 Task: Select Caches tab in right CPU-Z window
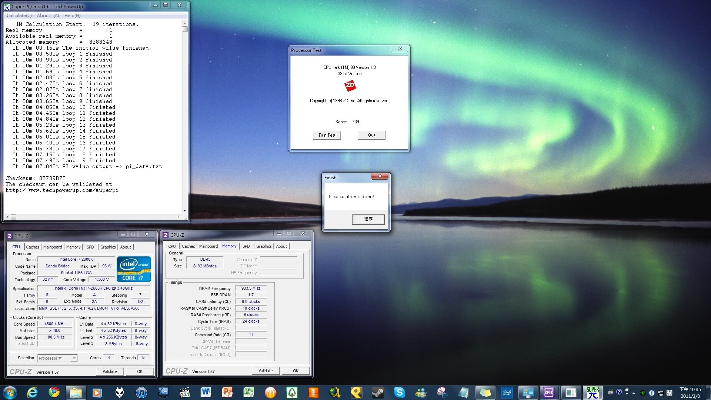188,246
